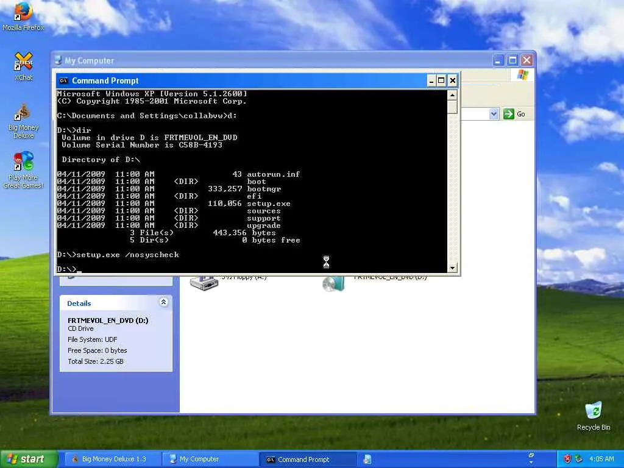The height and width of the screenshot is (468, 624).
Task: Close the My Computer window
Action: tap(526, 60)
